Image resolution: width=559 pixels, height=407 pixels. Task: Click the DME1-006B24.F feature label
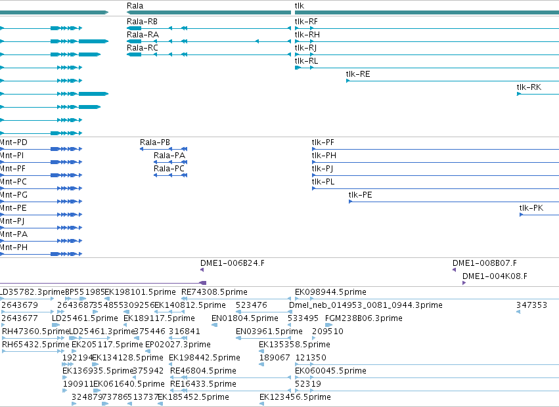233,263
